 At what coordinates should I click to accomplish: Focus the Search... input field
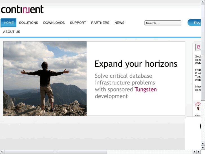point(163,23)
